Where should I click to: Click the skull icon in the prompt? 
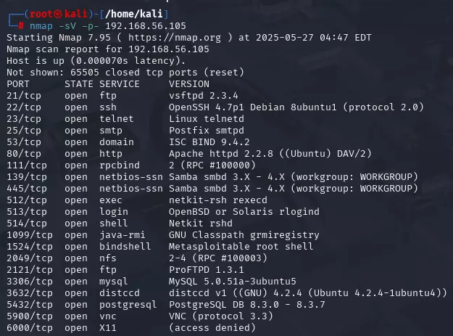pyautogui.click(x=58, y=14)
